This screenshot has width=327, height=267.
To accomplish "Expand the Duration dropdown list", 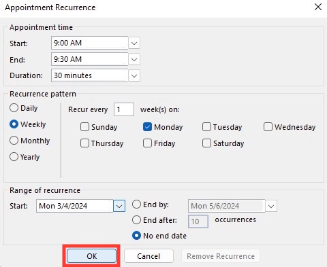I will (134, 75).
